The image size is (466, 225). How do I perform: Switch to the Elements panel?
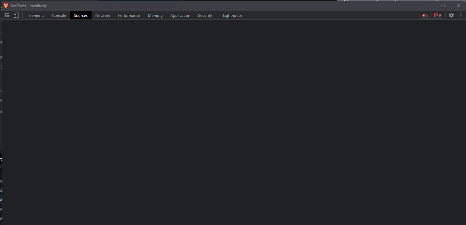point(36,15)
